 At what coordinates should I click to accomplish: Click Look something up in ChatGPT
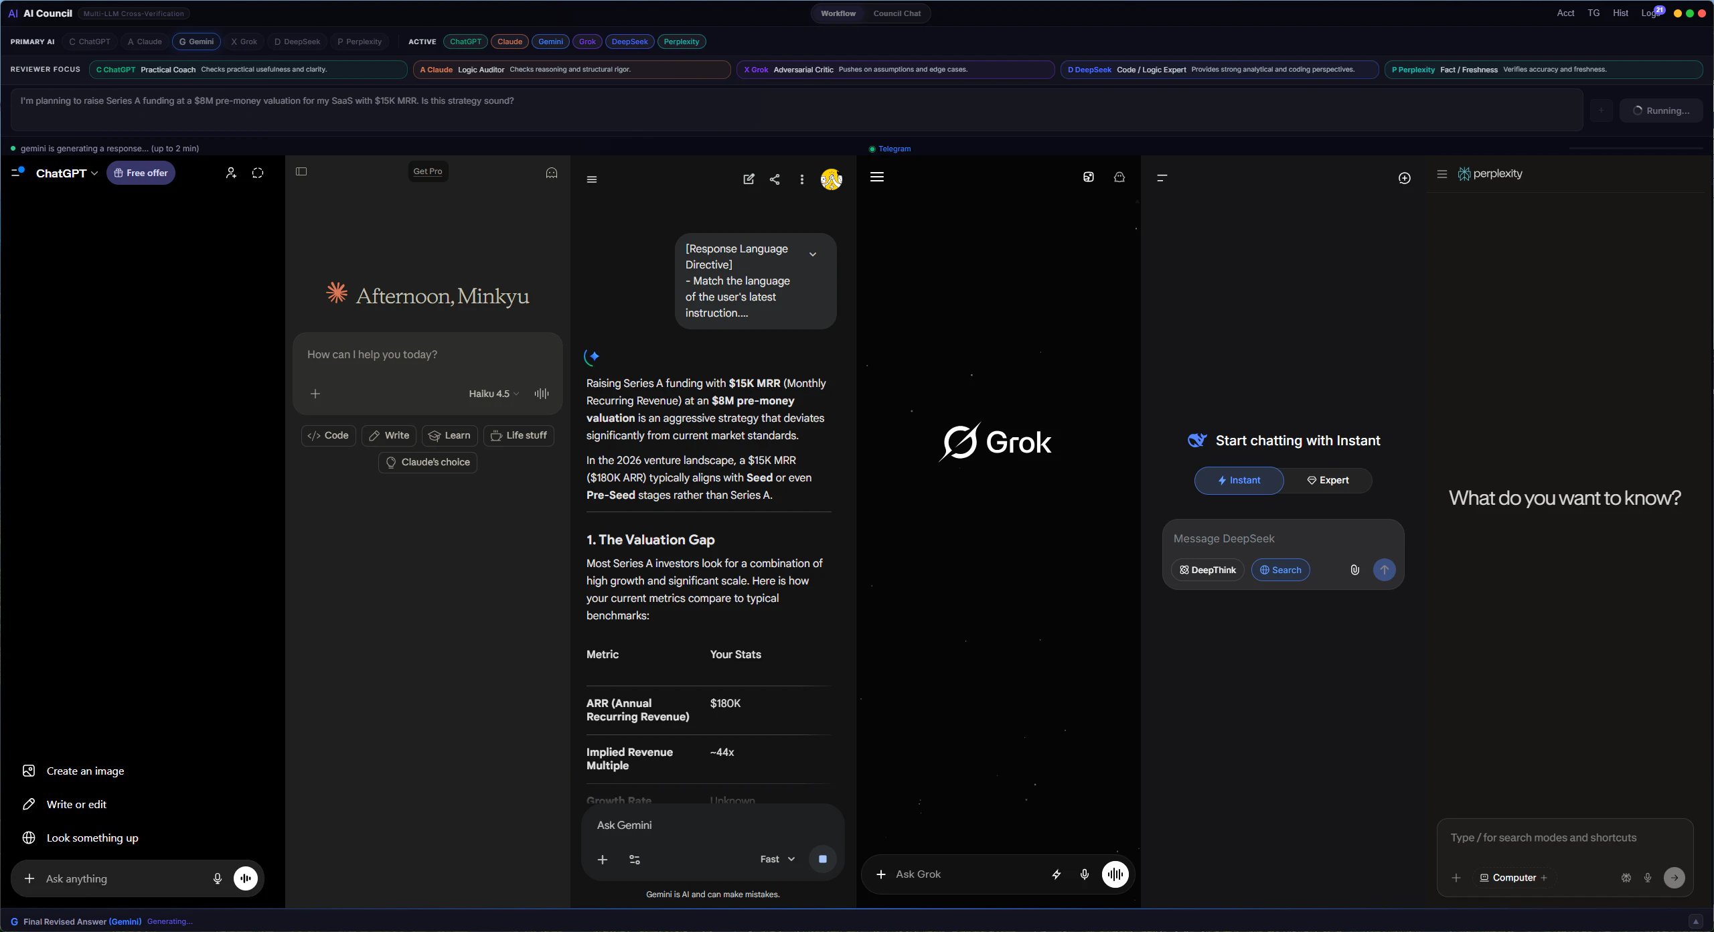pos(92,838)
